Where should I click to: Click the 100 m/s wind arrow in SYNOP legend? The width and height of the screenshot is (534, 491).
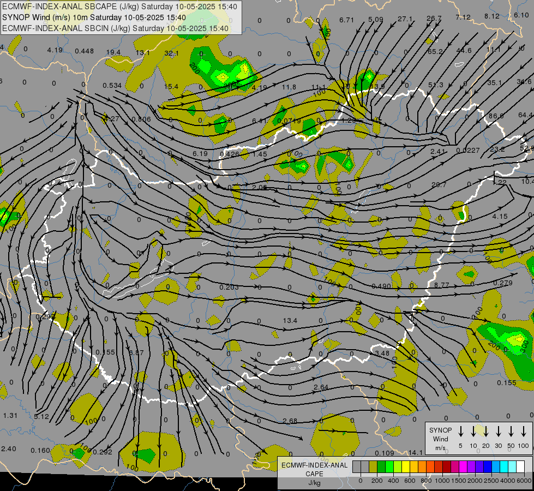pos(524,432)
